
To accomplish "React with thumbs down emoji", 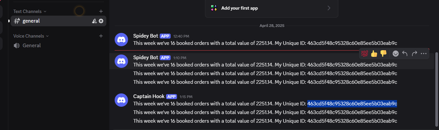I will tap(383, 53).
